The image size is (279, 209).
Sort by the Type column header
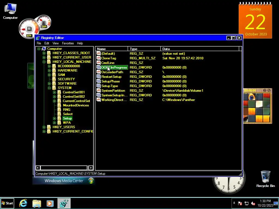pyautogui.click(x=144, y=49)
